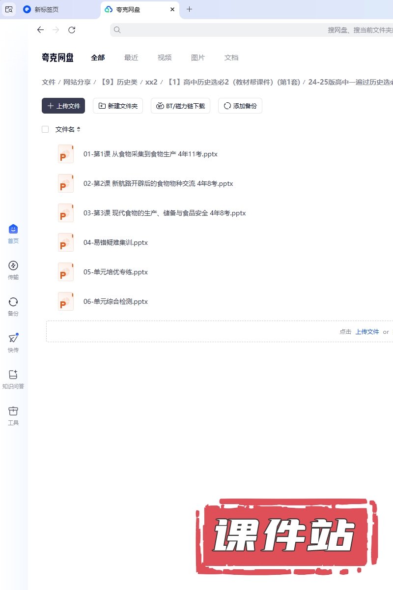393x590 pixels.
Task: Open the 04-易错疑难集训.pptx file
Action: point(115,242)
